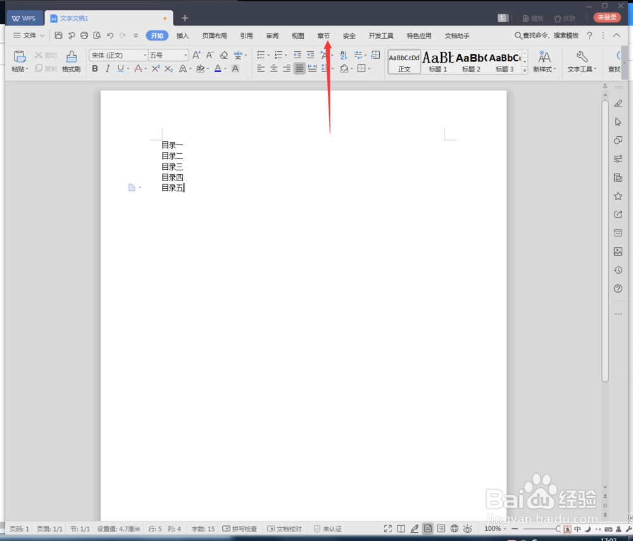Expand numbered list dropdown arrow
Screen dimensions: 633x541
(286, 55)
